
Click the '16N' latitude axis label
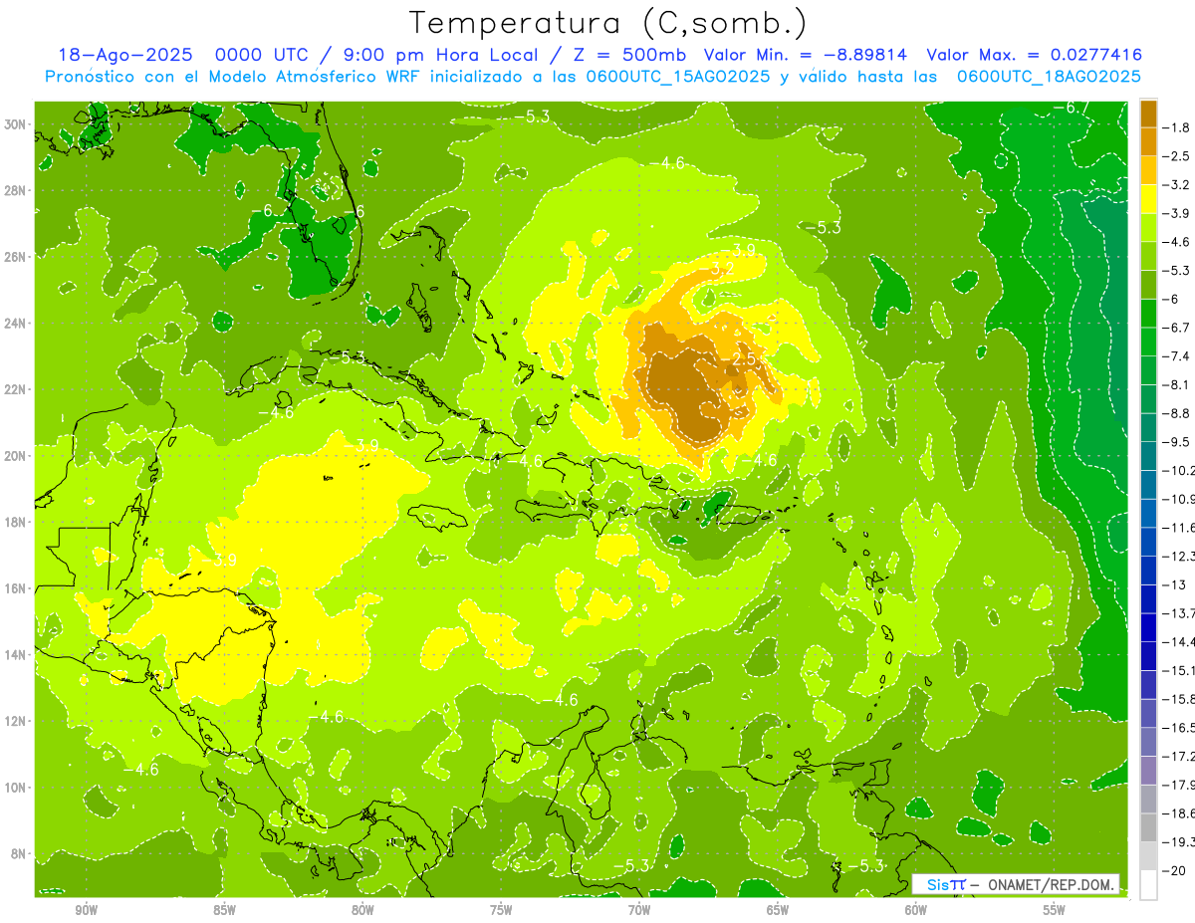pos(17,588)
